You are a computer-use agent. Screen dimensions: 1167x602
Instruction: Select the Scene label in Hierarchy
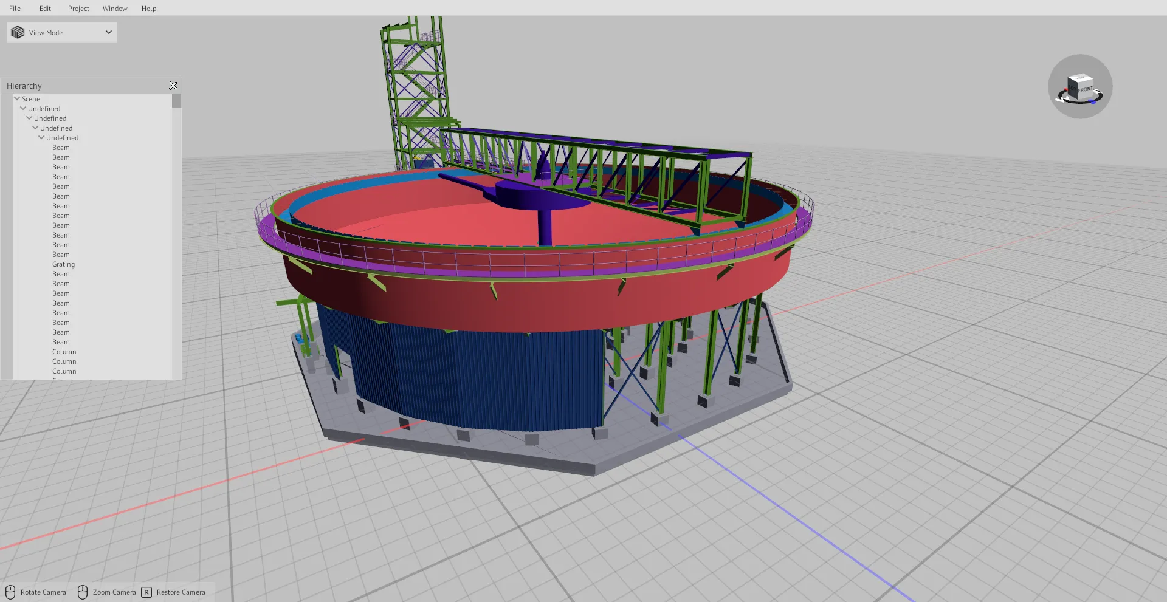point(31,99)
